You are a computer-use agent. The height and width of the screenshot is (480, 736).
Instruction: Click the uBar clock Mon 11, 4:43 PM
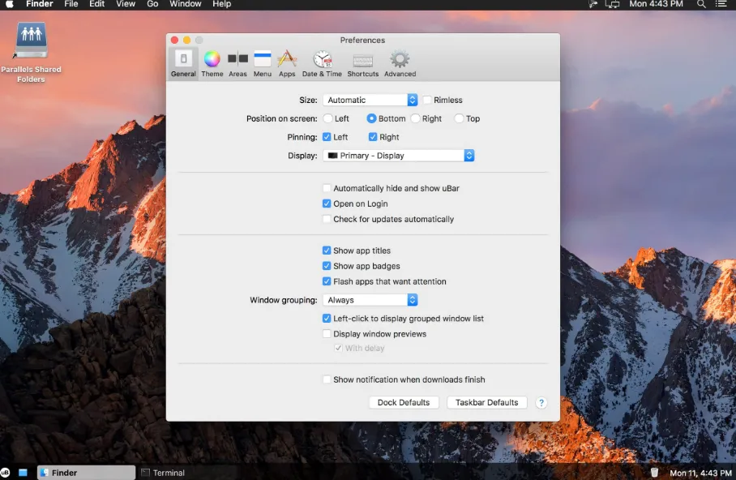point(700,473)
